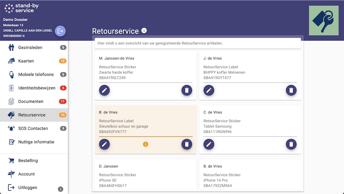Open Identiteitsbewijzen in the sidebar
The image size is (344, 194).
click(x=34, y=88)
